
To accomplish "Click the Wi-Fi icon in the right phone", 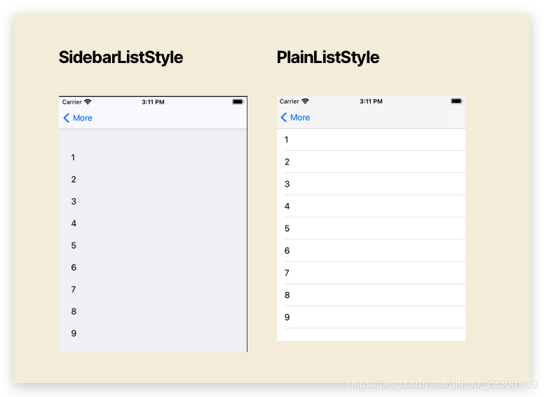I will coord(306,101).
